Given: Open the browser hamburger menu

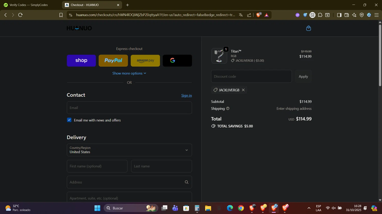Looking at the screenshot, I should (377, 15).
